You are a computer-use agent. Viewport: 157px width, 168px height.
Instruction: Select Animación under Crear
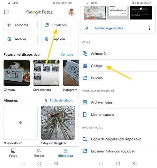click(x=118, y=54)
